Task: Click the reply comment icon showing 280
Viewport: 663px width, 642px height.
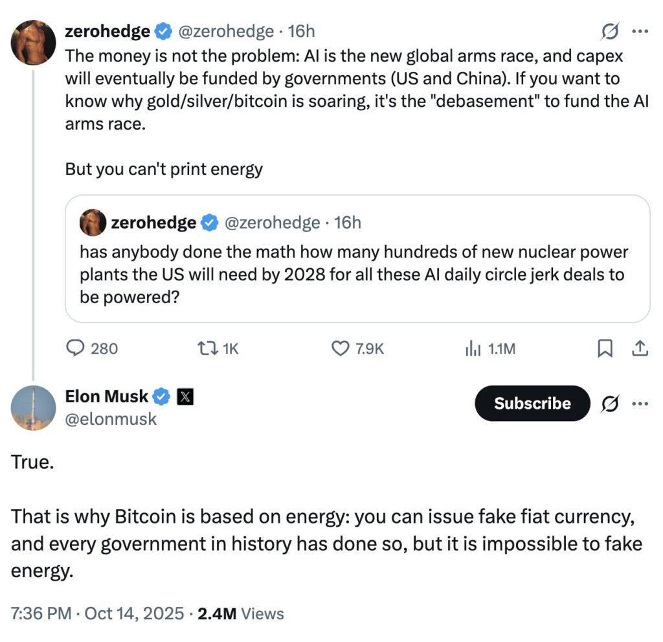Action: (76, 349)
